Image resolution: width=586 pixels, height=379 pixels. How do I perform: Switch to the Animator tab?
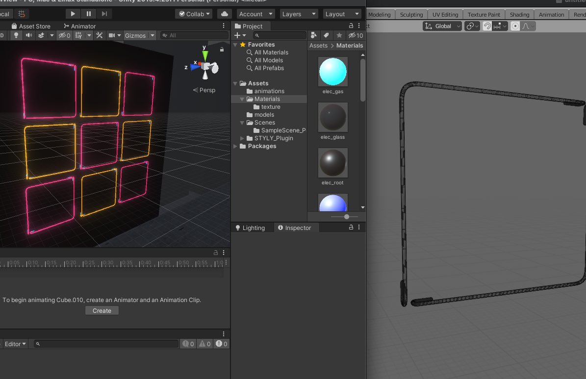pos(79,26)
